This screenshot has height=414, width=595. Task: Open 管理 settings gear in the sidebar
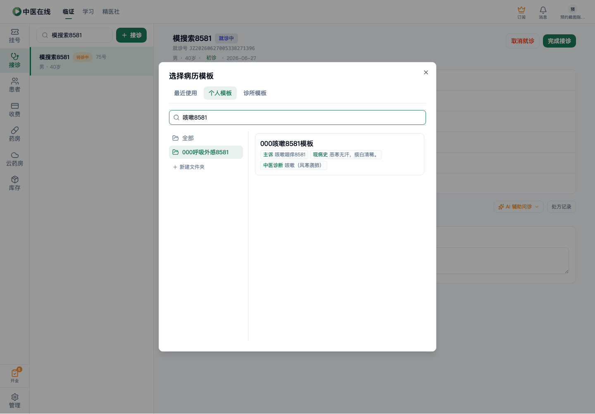pos(15,401)
